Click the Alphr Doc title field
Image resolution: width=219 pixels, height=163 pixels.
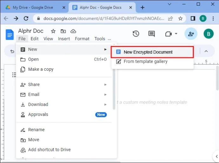31,31
